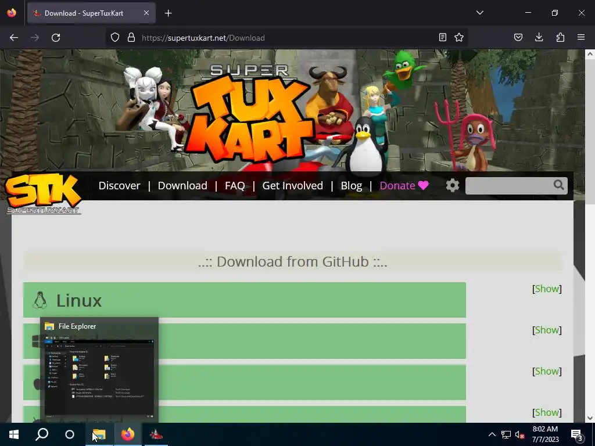Close the Download - SuperTuxKart tab
595x446 pixels.
146,13
